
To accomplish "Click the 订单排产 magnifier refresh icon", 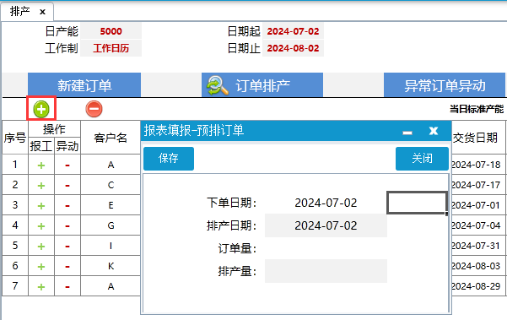I will [x=218, y=85].
